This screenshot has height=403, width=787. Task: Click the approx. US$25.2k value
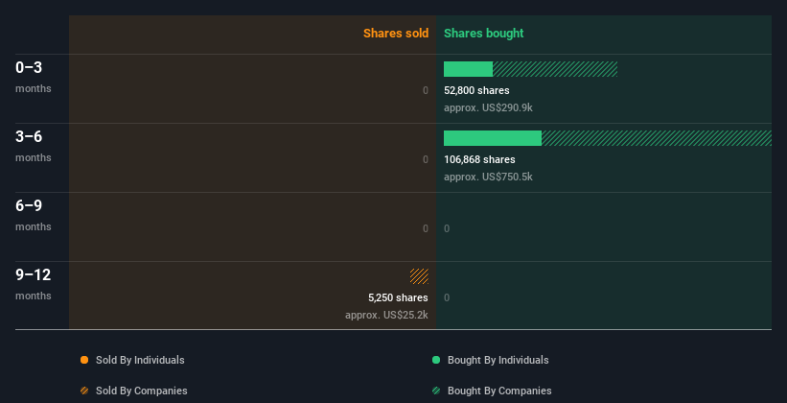click(x=386, y=316)
